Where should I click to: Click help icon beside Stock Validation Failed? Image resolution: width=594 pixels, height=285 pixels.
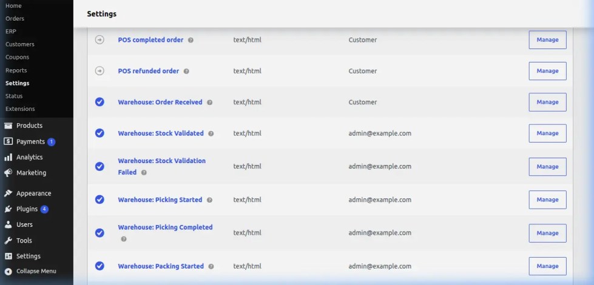point(144,173)
